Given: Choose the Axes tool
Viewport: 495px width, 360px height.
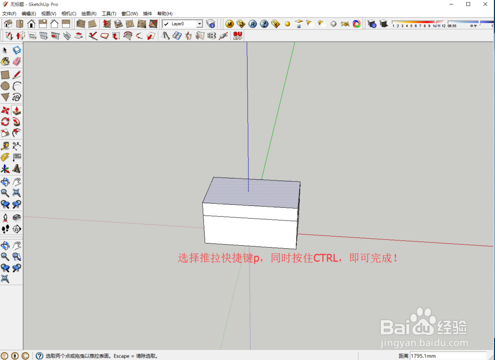Looking at the screenshot, I should (x=5, y=169).
